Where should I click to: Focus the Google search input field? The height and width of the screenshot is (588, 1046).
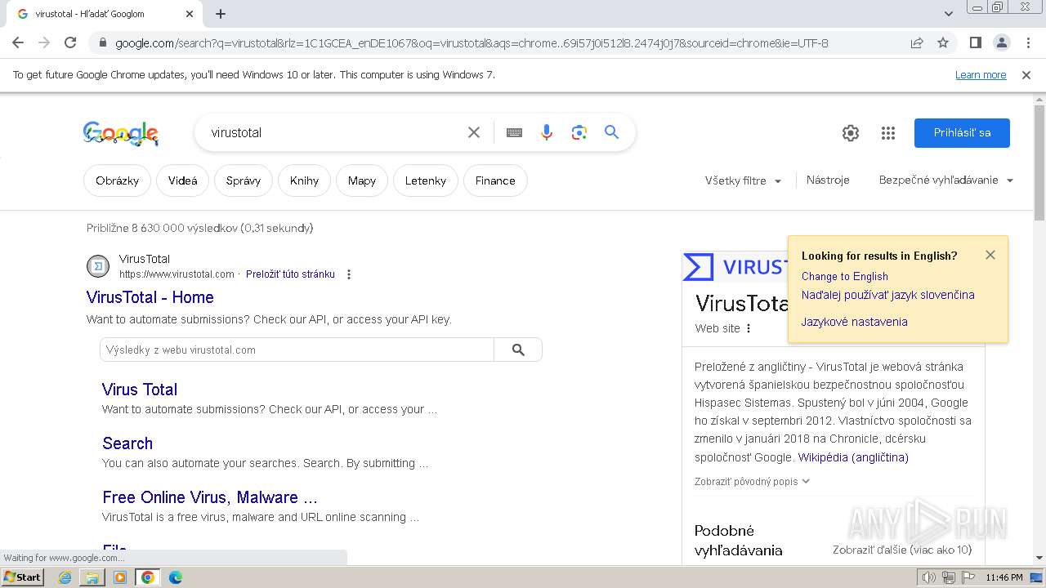pyautogui.click(x=335, y=132)
